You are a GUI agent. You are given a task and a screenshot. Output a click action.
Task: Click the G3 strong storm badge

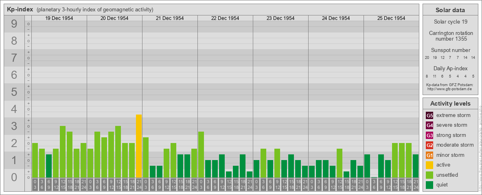tap(429, 135)
